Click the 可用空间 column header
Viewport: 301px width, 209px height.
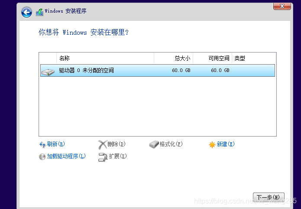coord(213,58)
